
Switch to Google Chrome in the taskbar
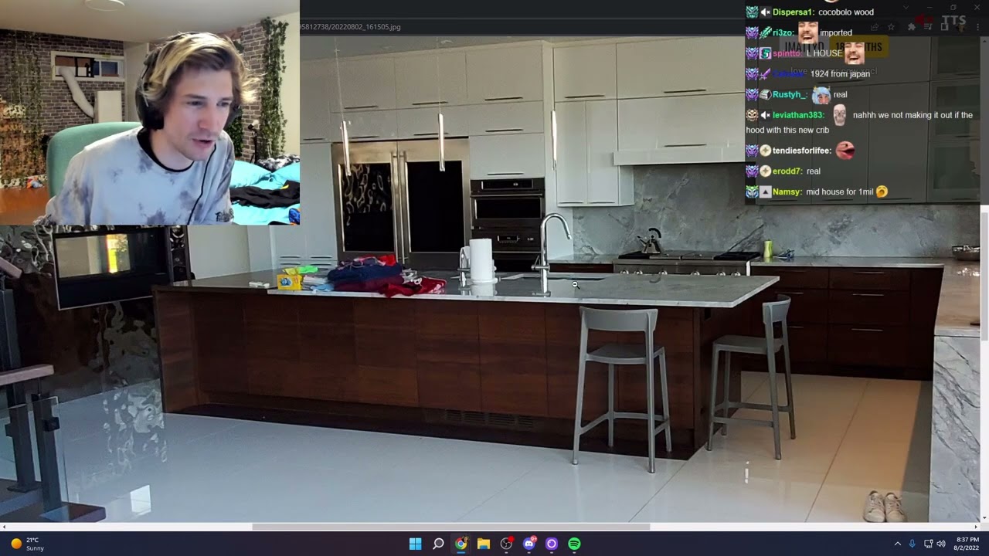coord(461,544)
